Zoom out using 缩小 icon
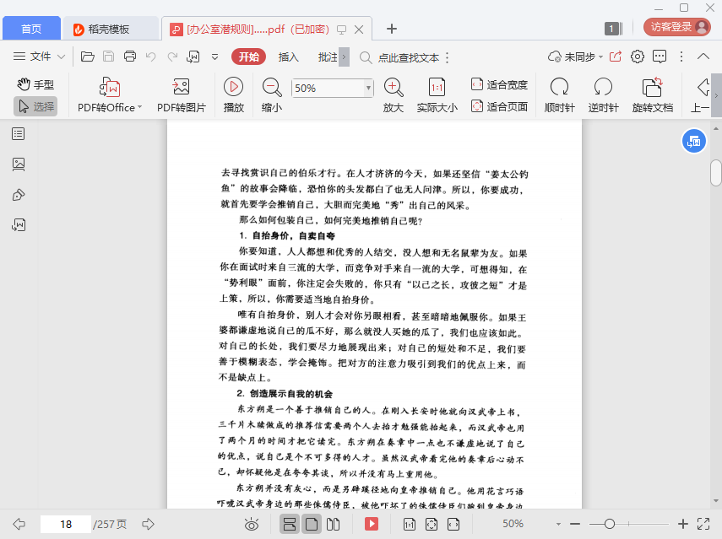Screen dimensions: 722x539 tap(272, 95)
